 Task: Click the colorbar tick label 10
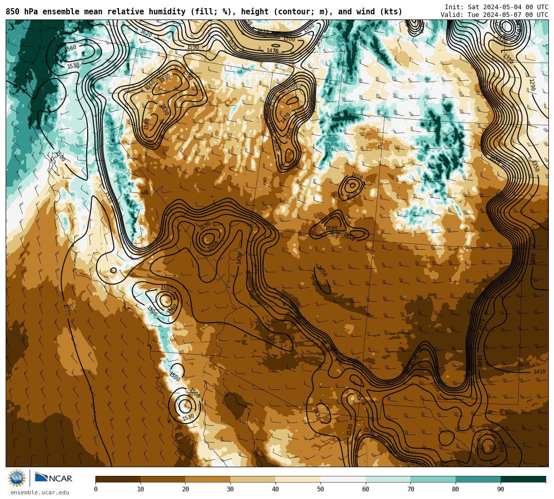141,489
